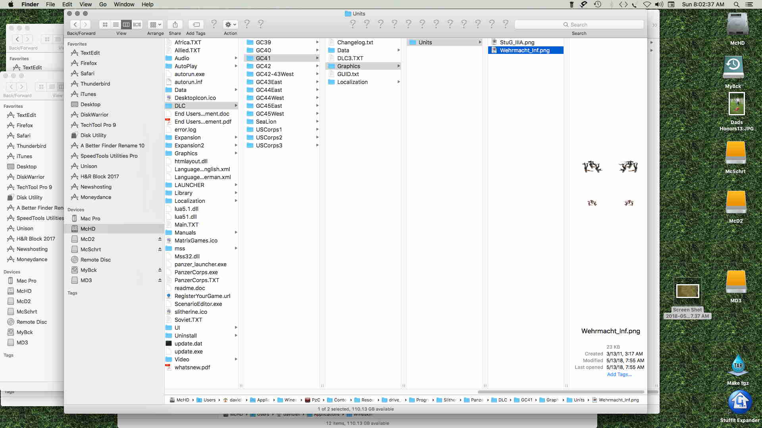
Task: Open Spotlight search in menu bar
Action: pos(736,4)
